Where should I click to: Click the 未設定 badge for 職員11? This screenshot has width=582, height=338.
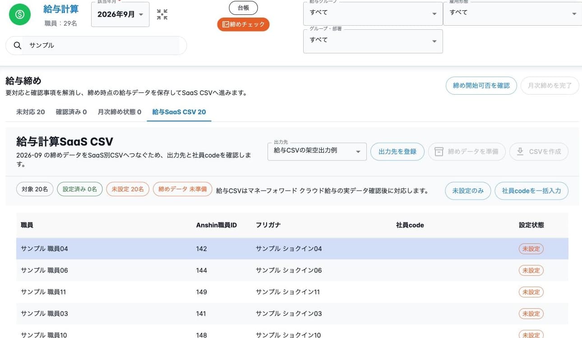click(x=531, y=292)
